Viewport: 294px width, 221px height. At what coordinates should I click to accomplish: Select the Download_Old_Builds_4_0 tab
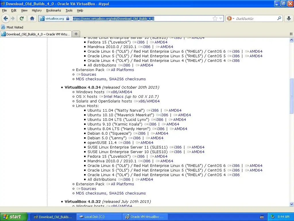tap(36, 34)
